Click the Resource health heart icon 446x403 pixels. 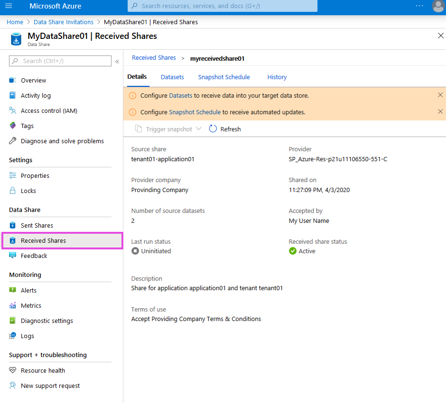pos(12,370)
